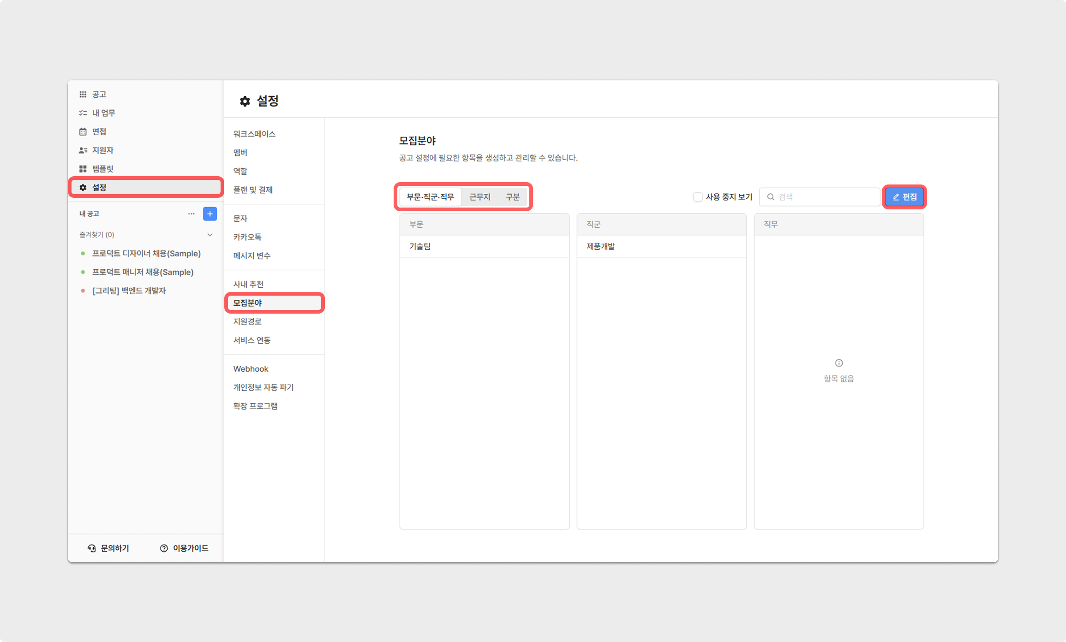
Task: Select 기술팀 in 부문 list
Action: [x=420, y=246]
